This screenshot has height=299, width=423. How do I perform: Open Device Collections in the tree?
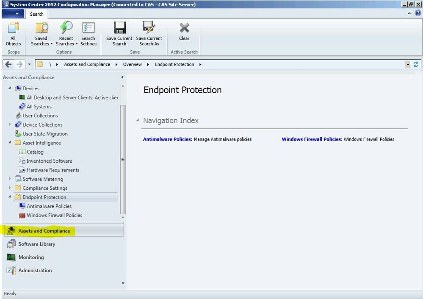(39, 125)
